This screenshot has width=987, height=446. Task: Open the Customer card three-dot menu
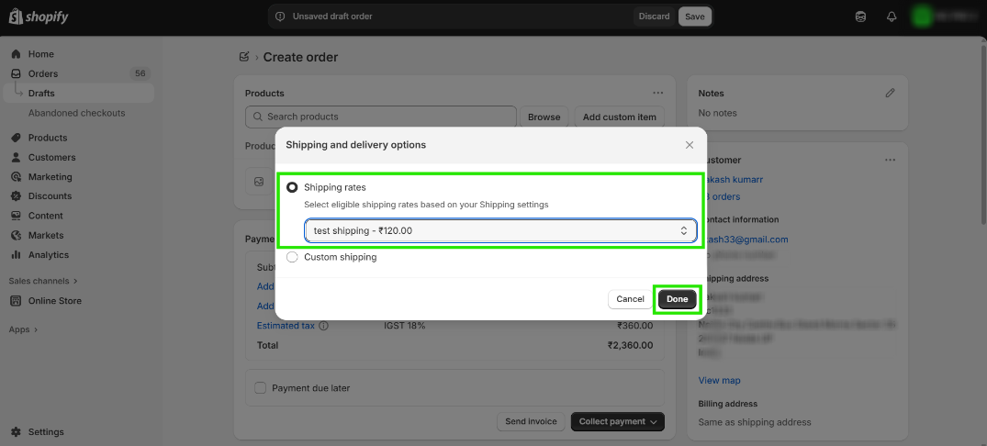(x=889, y=160)
